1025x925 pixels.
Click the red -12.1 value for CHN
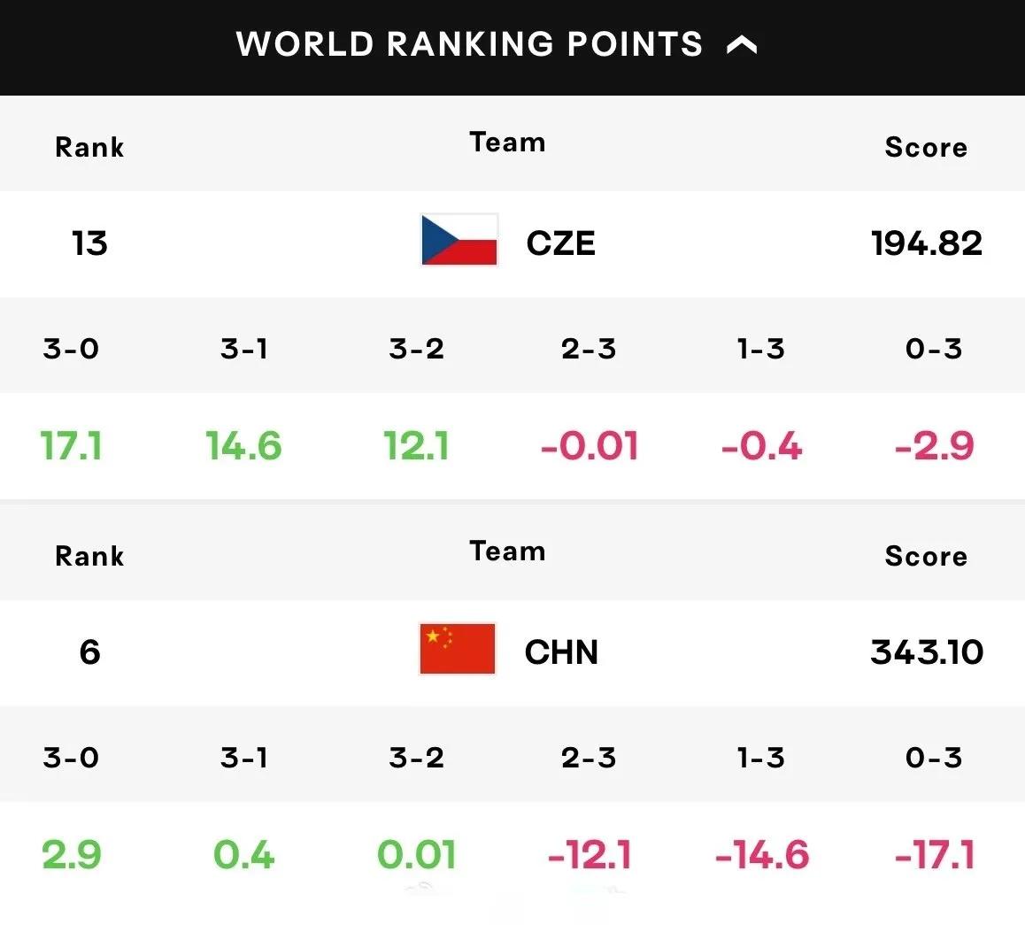(589, 854)
